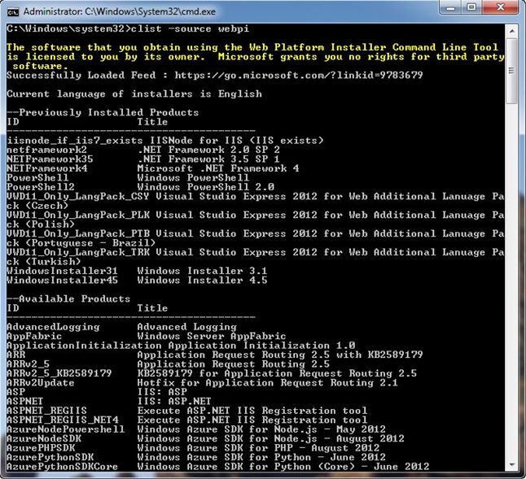Click the 'ARRv2_5_KB2589179' ID entry
Viewport: 526px width, 479px height.
[59, 373]
